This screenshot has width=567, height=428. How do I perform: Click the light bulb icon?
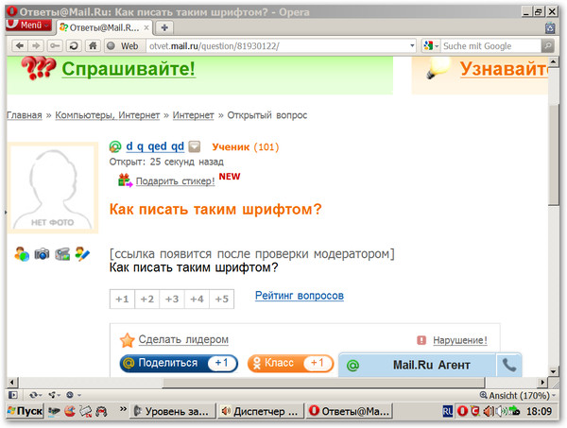(438, 68)
